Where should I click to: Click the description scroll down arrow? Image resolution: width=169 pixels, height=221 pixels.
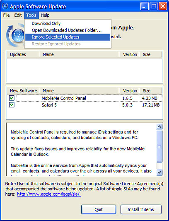(x=159, y=172)
